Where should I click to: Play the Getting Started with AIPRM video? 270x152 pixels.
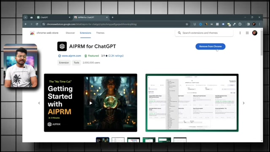(x=91, y=103)
